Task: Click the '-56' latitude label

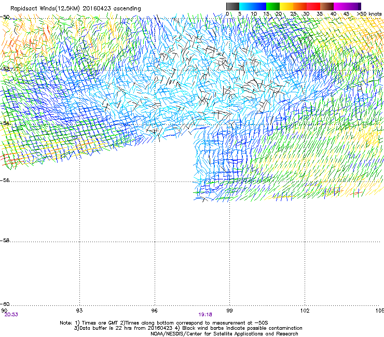Action: (5, 180)
